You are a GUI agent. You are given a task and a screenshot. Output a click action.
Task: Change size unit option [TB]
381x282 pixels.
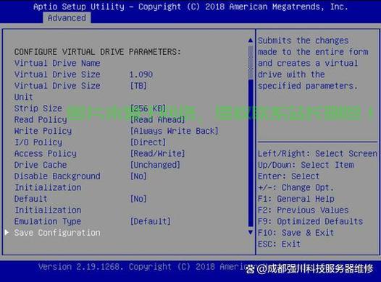click(x=138, y=86)
